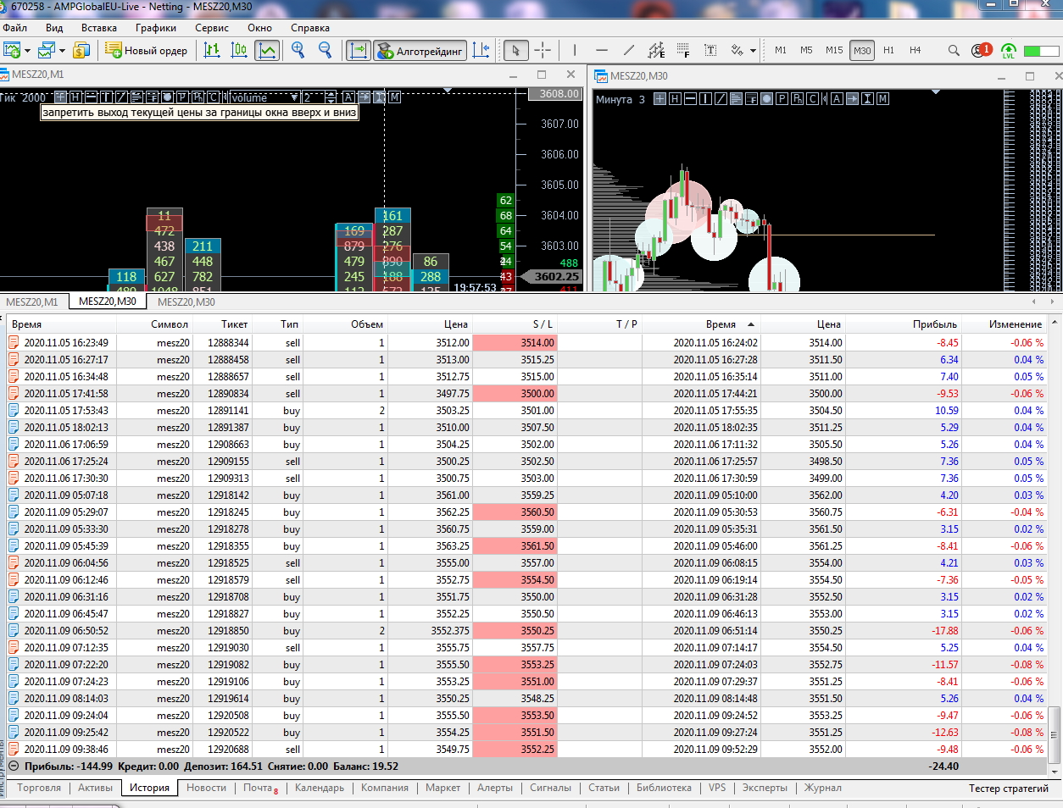Switch chart to bar chart style

coord(212,51)
